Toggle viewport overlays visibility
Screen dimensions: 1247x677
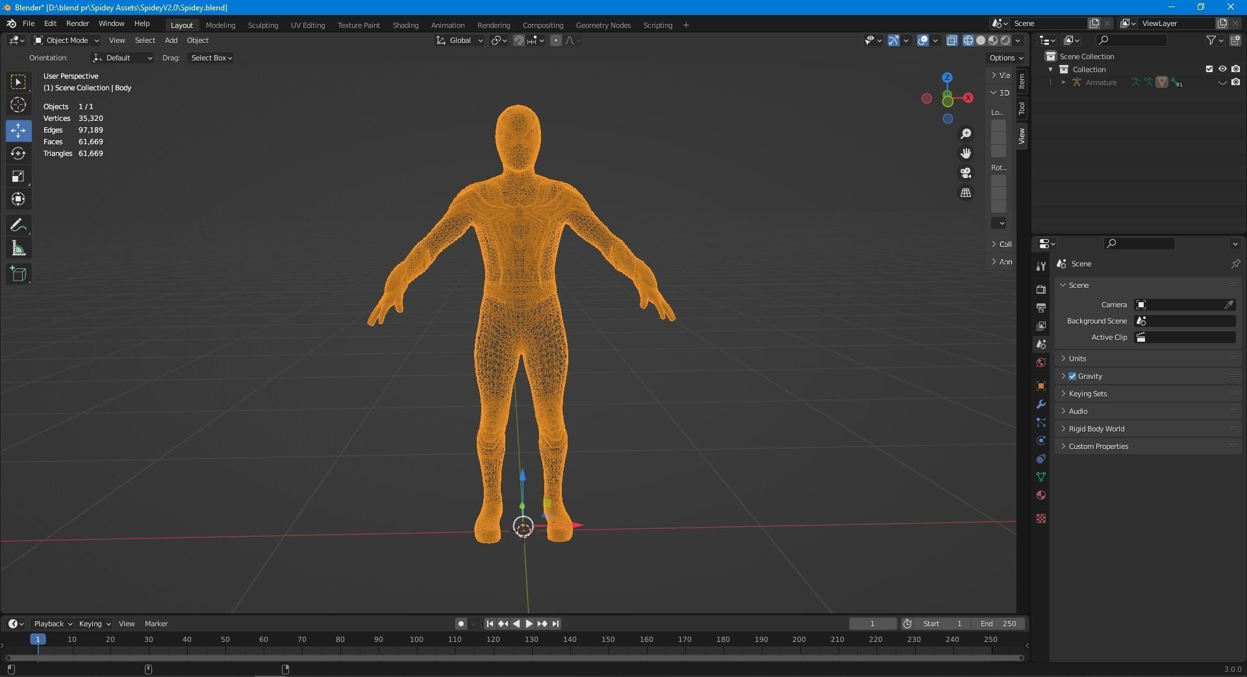click(923, 40)
